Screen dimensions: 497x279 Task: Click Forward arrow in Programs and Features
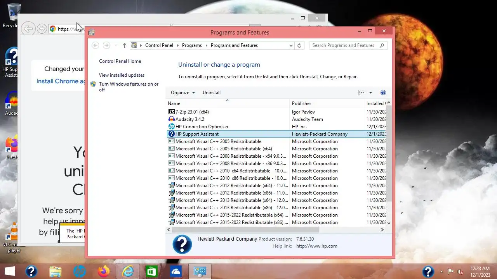[106, 45]
